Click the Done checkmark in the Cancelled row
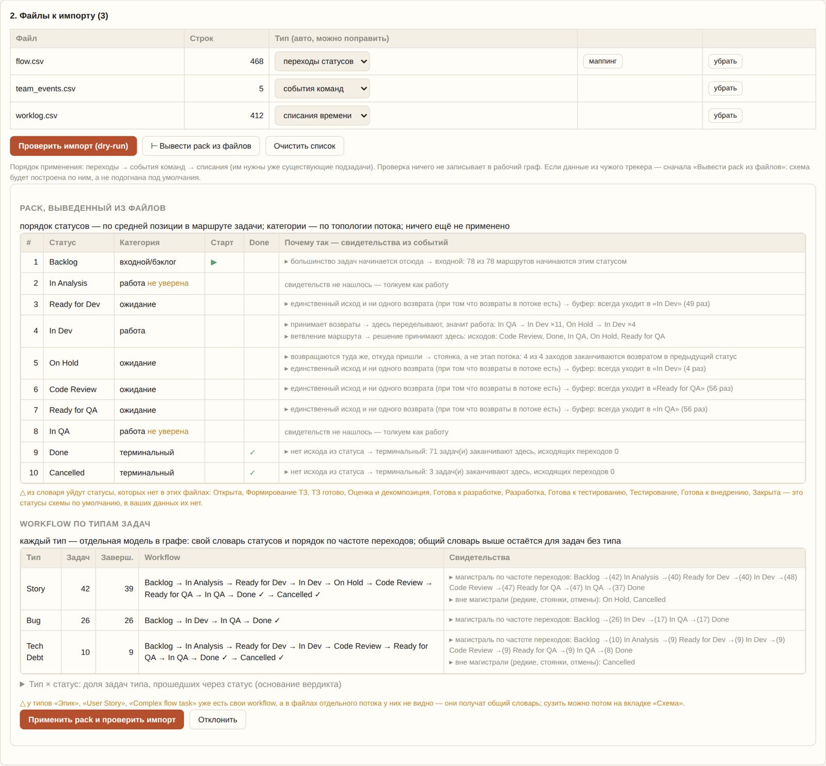This screenshot has width=826, height=766. (252, 473)
